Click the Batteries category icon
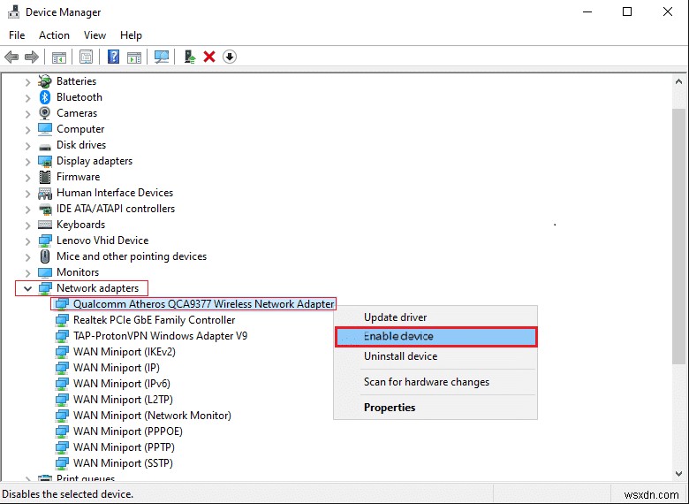This screenshot has width=689, height=504. click(45, 81)
